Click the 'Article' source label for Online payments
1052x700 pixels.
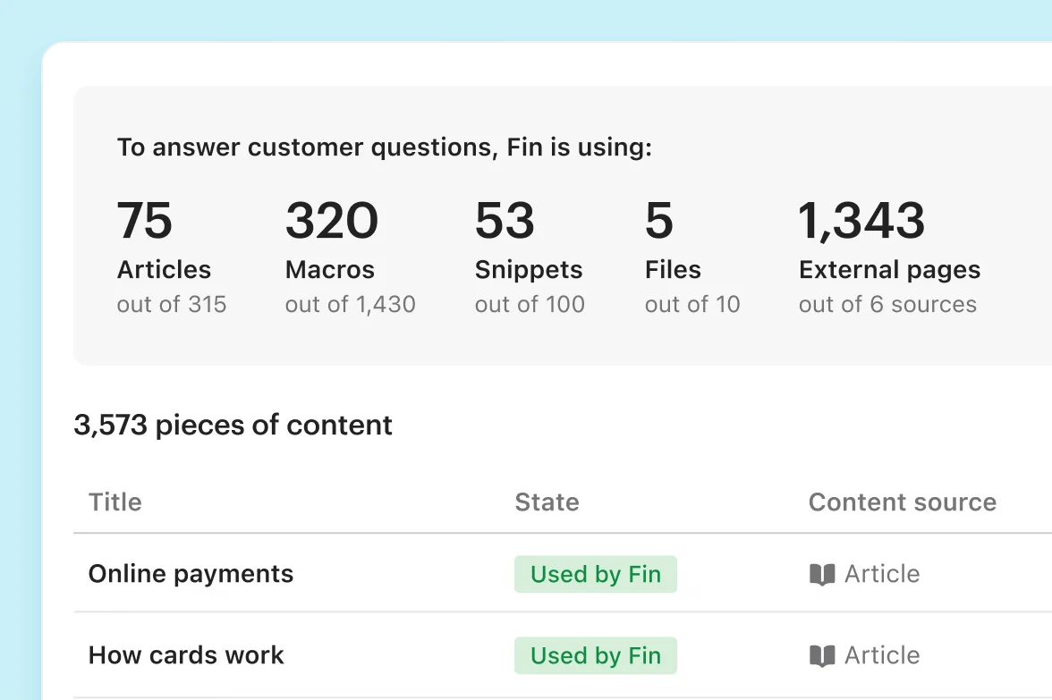click(882, 574)
